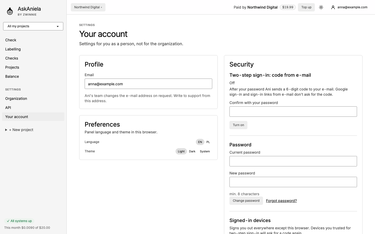Select EN language option

(x=200, y=142)
